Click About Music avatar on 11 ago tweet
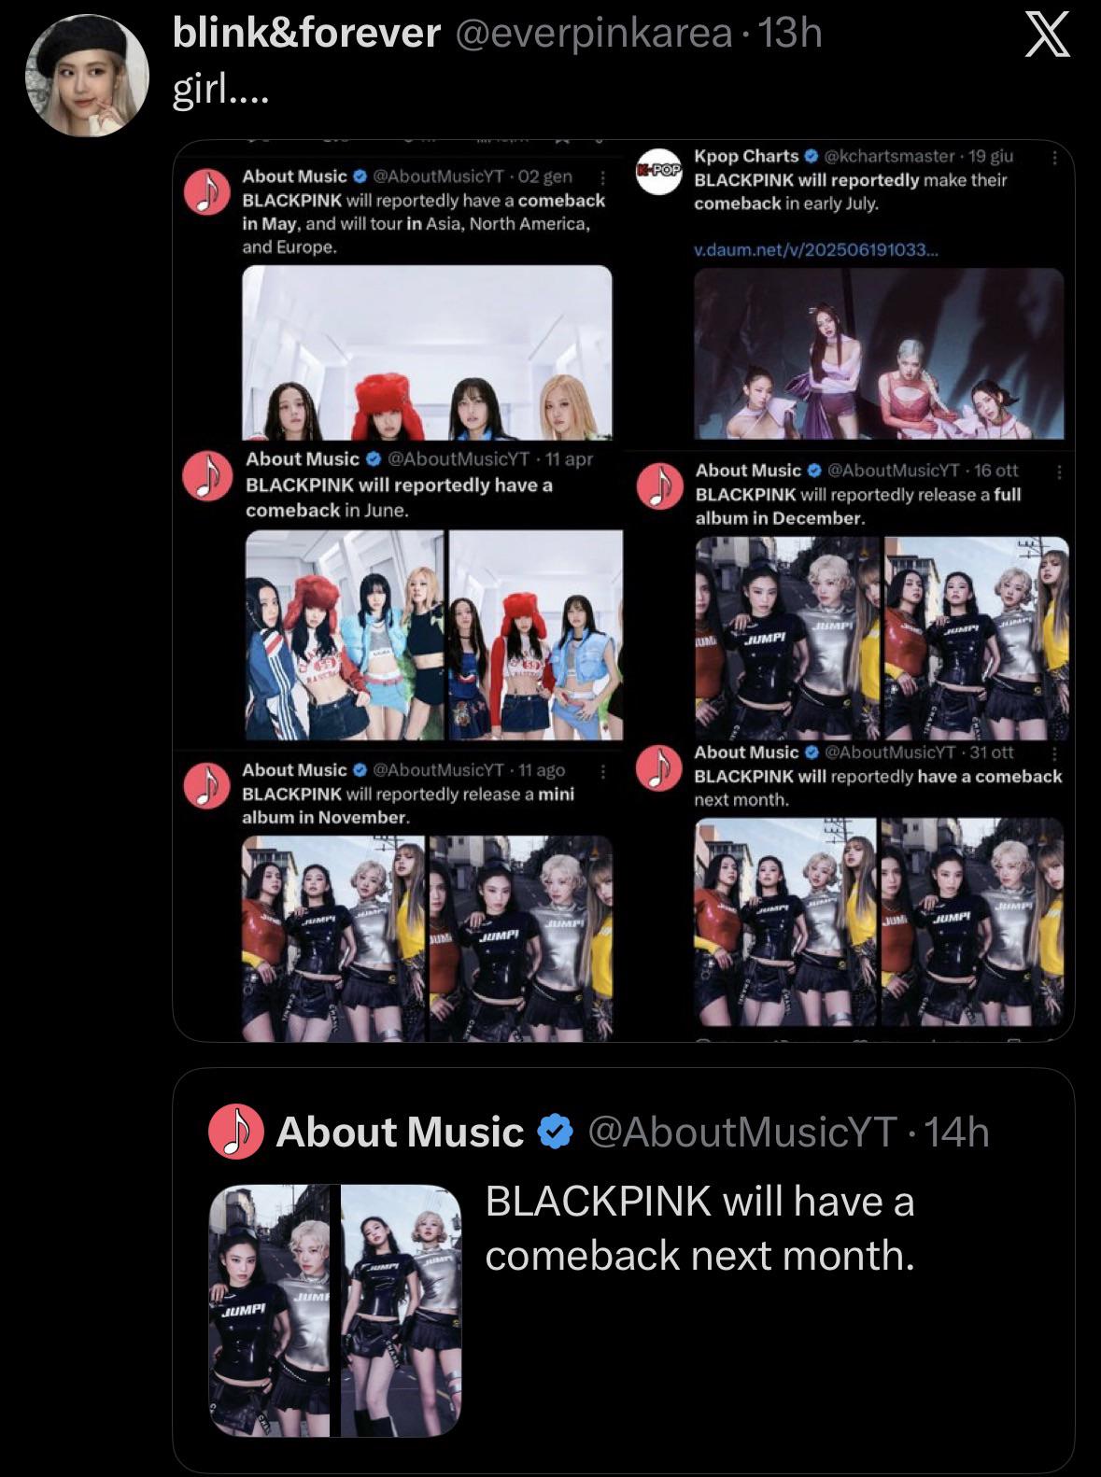Viewport: 1101px width, 1477px height. (207, 785)
